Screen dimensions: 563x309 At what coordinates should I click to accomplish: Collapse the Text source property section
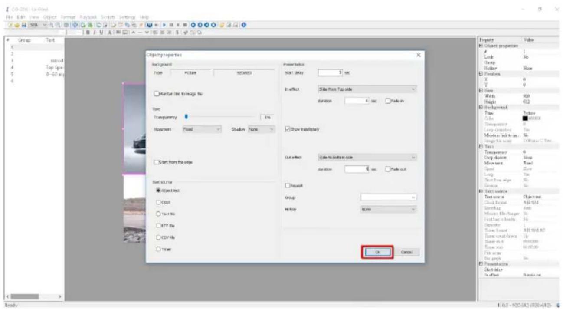(481, 191)
